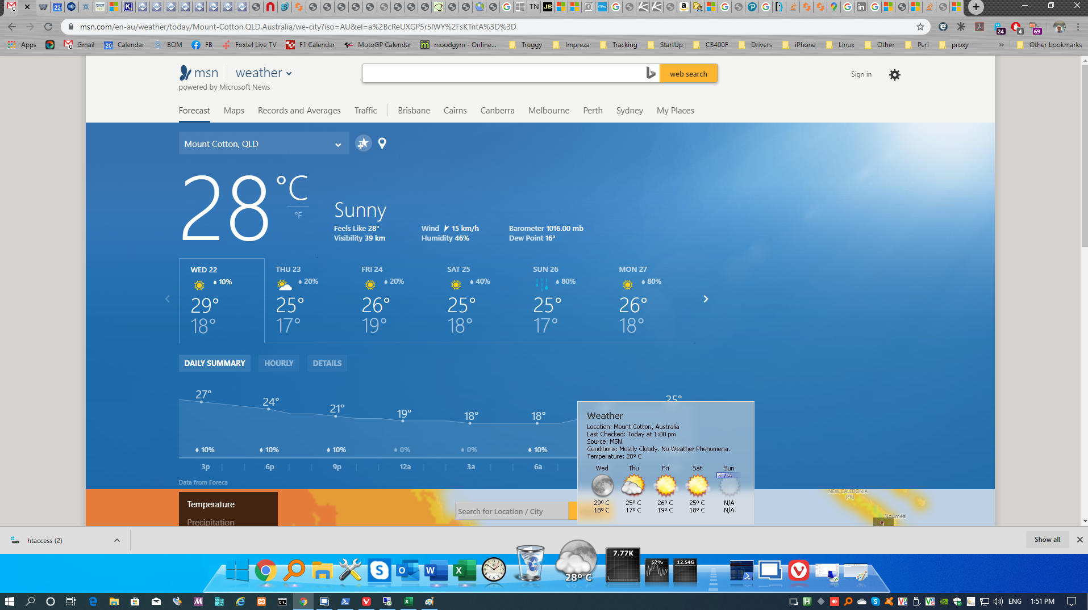The image size is (1088, 610).
Task: Expand the Mount Cotton, QLD location dropdown
Action: coord(337,144)
